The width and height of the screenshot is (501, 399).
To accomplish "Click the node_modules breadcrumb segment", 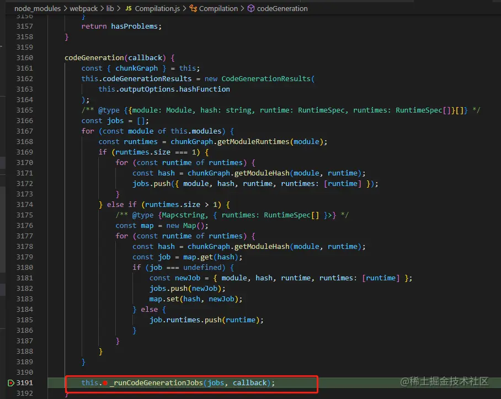I will coord(38,9).
